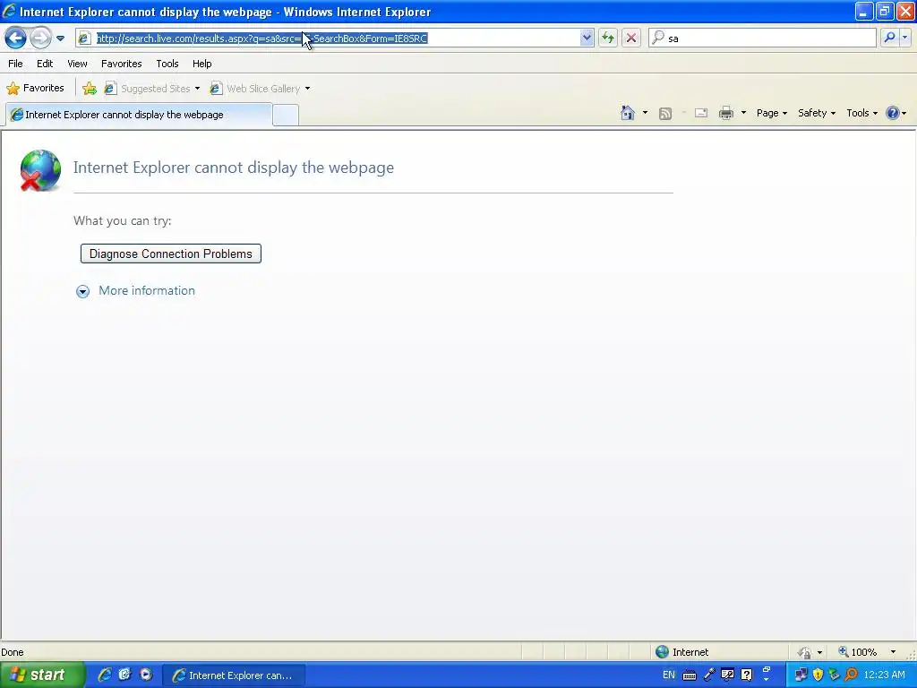The width and height of the screenshot is (917, 688).
Task: Click the Forward navigation arrow
Action: pyautogui.click(x=40, y=38)
